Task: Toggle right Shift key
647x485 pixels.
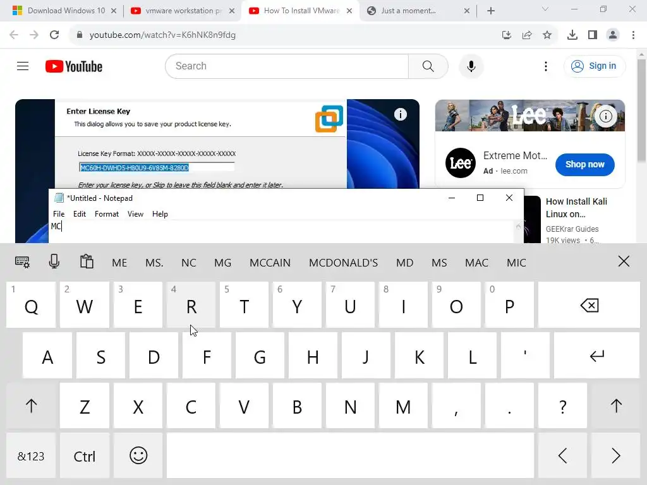Action: pos(615,406)
